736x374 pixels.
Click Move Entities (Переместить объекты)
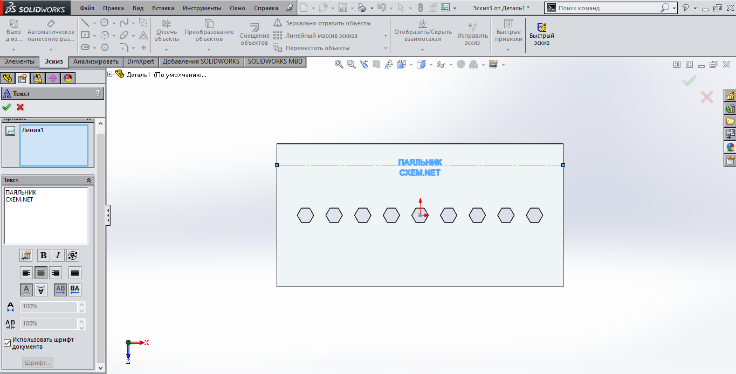coord(311,48)
